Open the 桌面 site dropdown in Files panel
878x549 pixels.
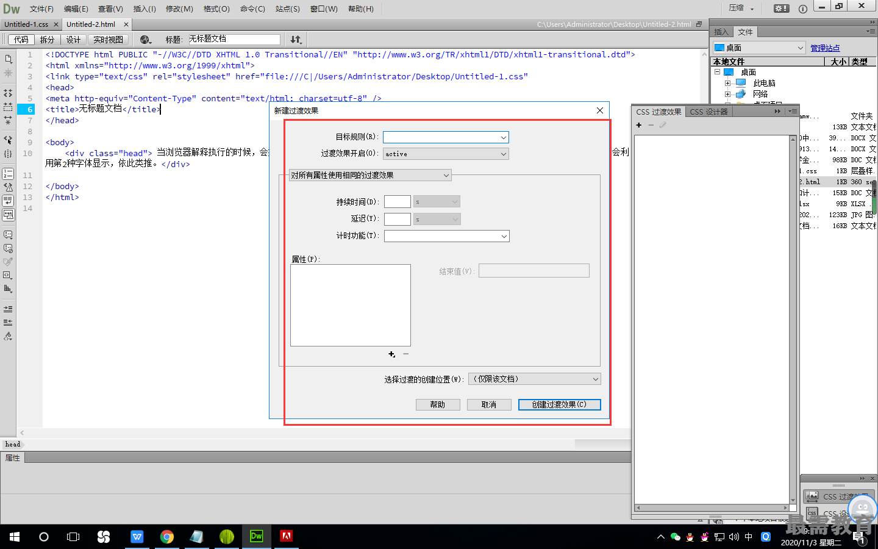tap(759, 48)
